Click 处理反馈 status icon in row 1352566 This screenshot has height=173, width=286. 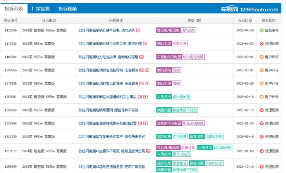261,110
